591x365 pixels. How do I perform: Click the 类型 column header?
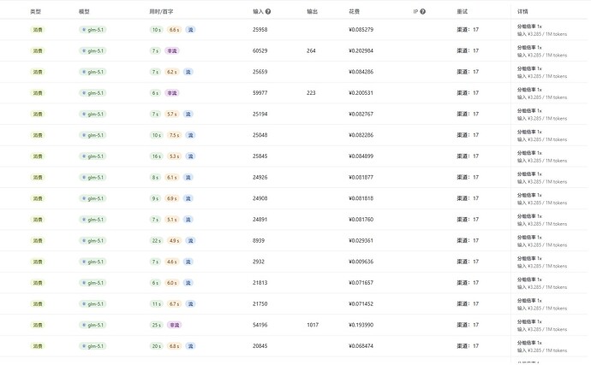(x=35, y=12)
